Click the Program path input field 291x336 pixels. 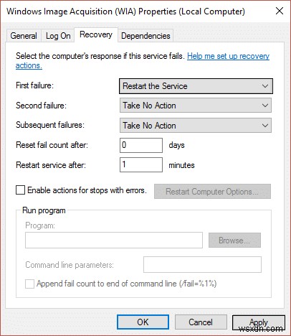click(x=114, y=240)
